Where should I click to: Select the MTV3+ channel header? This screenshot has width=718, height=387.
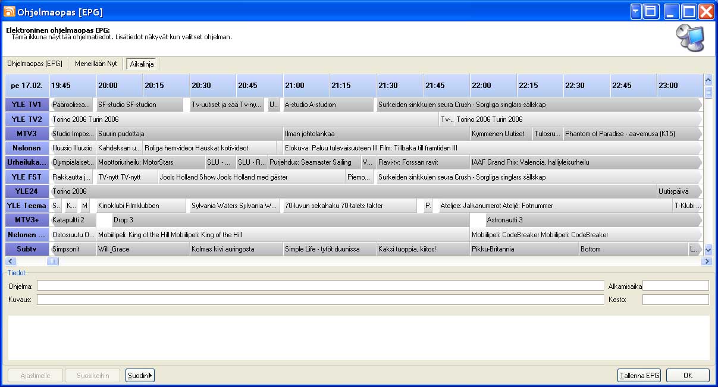point(27,220)
